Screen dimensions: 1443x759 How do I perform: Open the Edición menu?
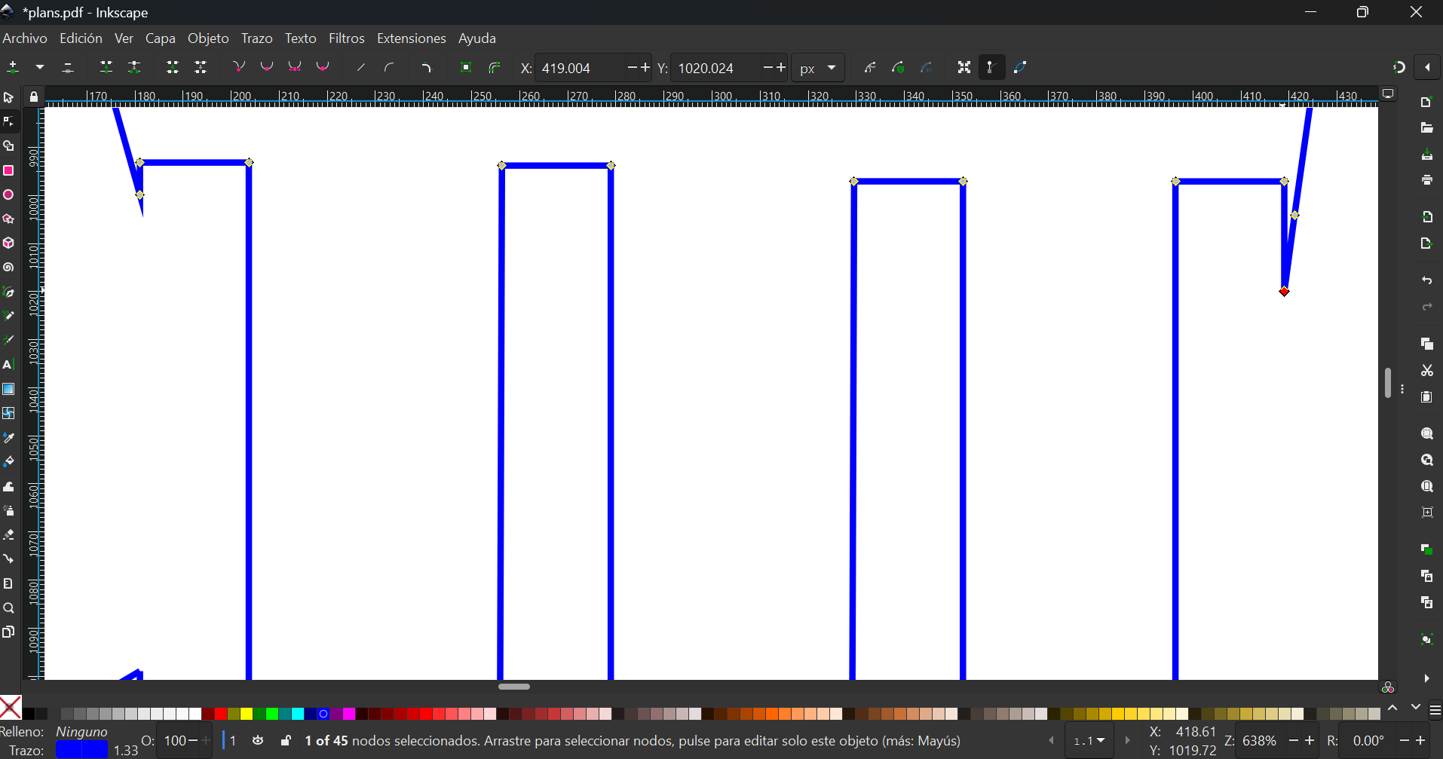point(81,38)
